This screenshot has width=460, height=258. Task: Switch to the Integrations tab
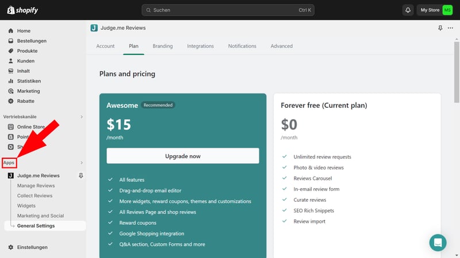click(200, 46)
